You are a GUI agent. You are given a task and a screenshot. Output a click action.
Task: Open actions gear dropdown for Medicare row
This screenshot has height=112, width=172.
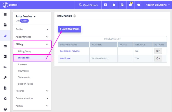point(158,58)
